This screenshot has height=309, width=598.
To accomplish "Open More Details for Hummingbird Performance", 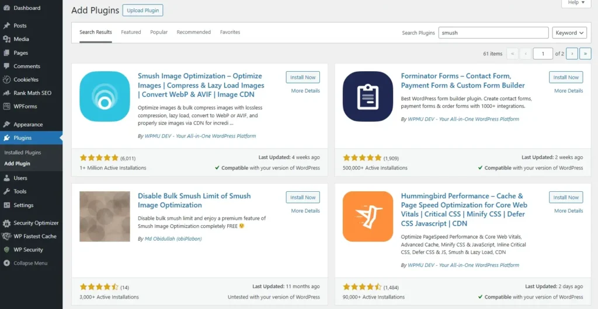I will [569, 211].
